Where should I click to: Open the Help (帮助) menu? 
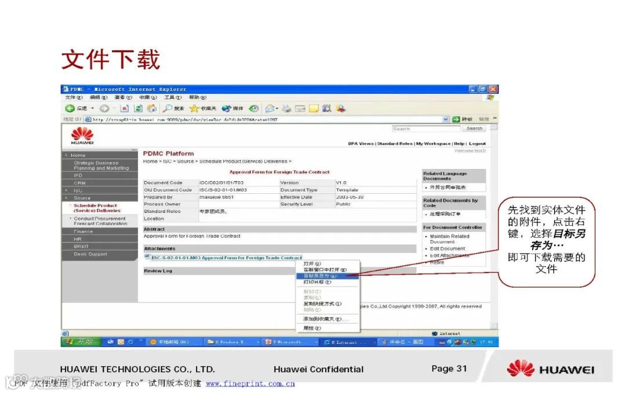[198, 97]
